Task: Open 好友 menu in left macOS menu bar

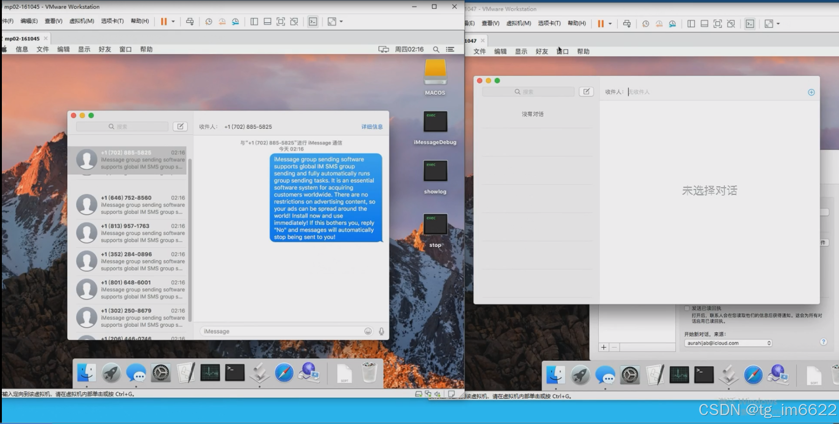Action: 105,49
